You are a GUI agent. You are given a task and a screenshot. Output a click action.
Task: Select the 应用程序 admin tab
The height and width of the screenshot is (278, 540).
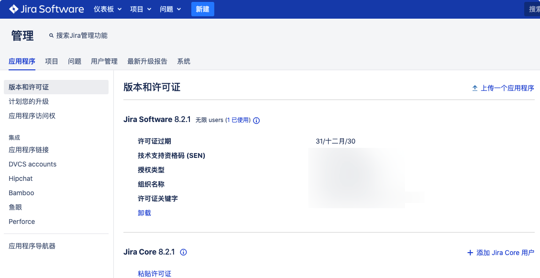[22, 61]
